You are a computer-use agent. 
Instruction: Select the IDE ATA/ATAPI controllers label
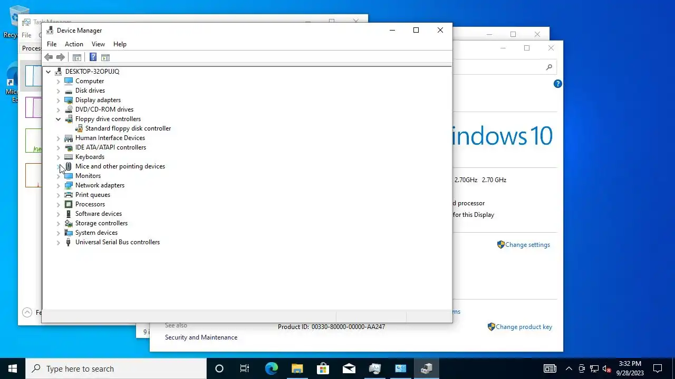[111, 147]
